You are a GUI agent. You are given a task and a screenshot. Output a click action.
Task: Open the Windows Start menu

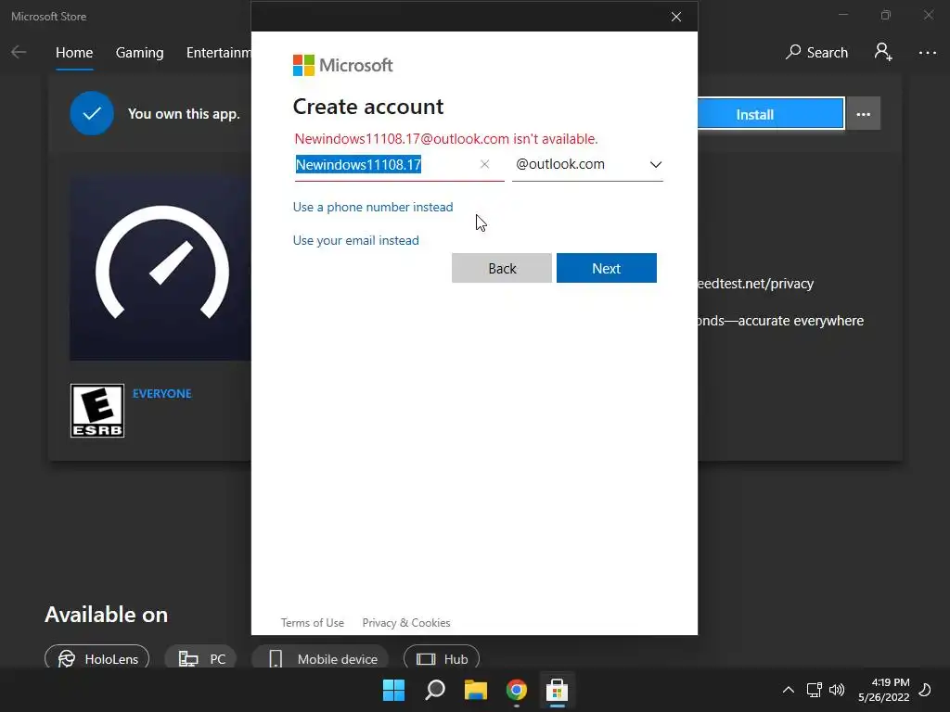tap(393, 690)
